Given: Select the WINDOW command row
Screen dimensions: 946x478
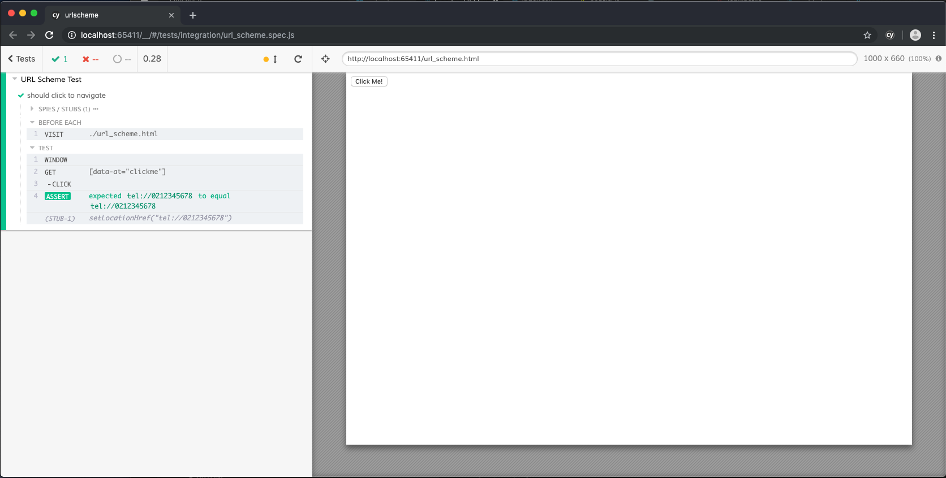Looking at the screenshot, I should click(165, 160).
